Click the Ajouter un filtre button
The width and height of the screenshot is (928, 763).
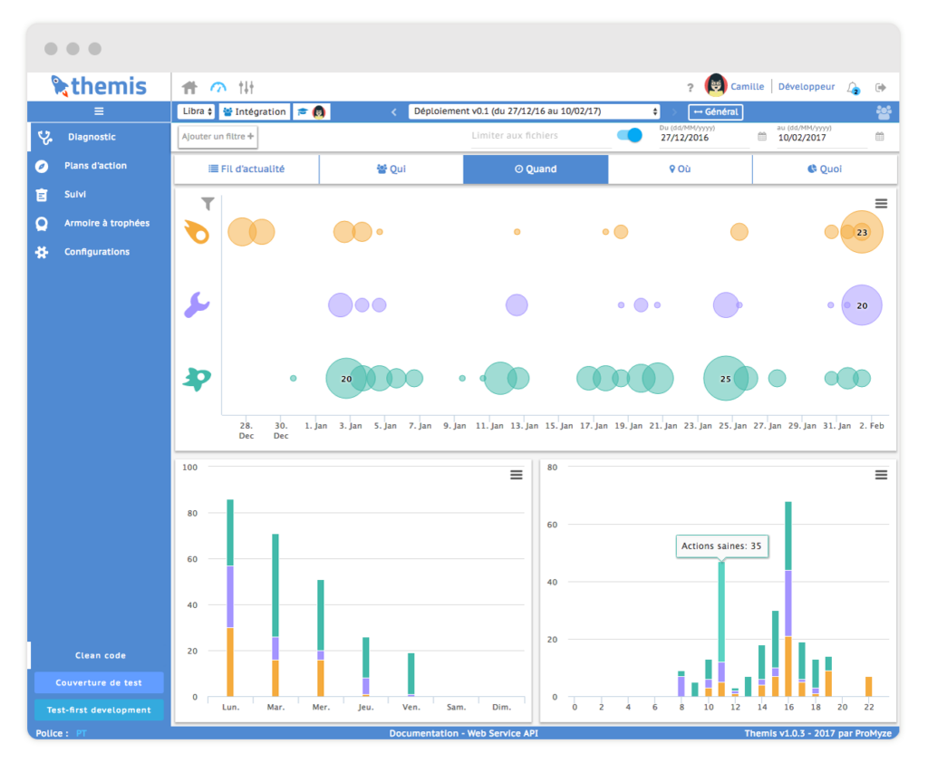point(217,137)
